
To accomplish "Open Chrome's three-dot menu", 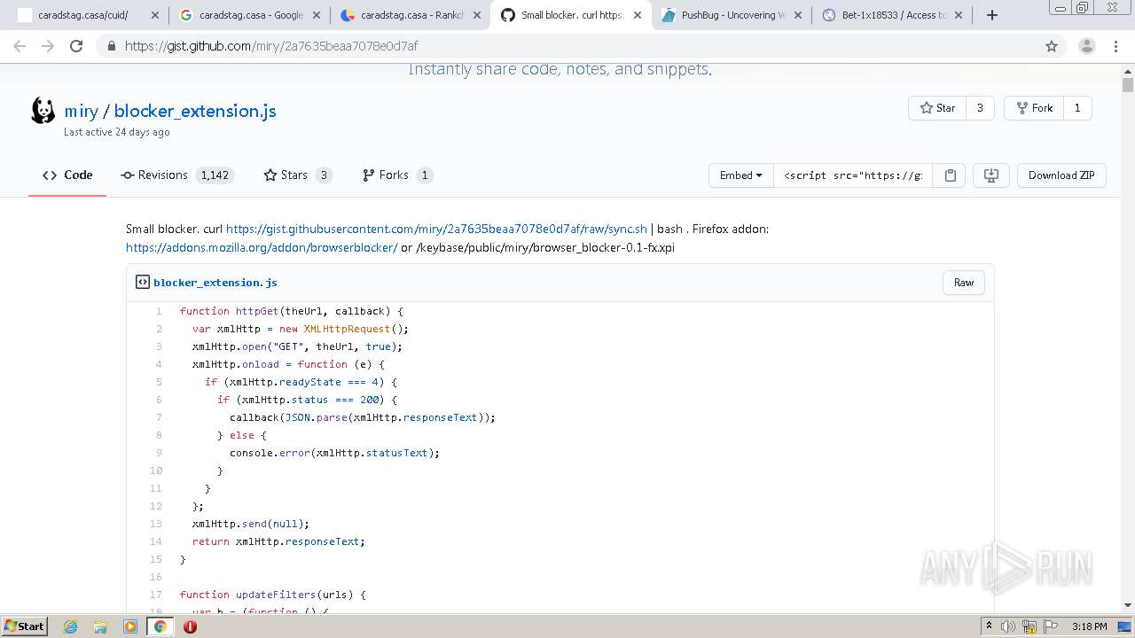I will click(x=1115, y=46).
